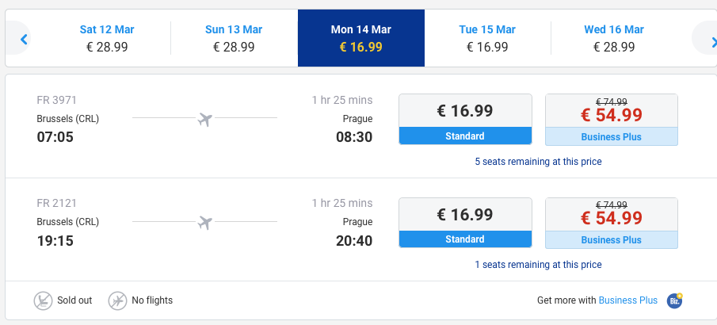
Task: Click the previous dates left arrow
Action: click(24, 40)
